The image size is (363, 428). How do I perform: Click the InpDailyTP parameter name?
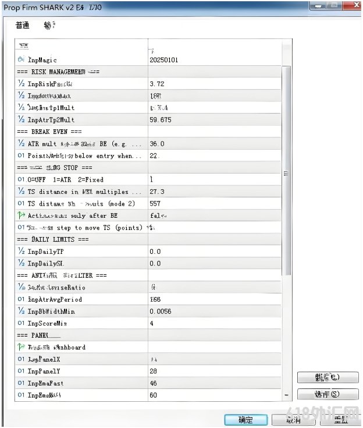tap(45, 252)
